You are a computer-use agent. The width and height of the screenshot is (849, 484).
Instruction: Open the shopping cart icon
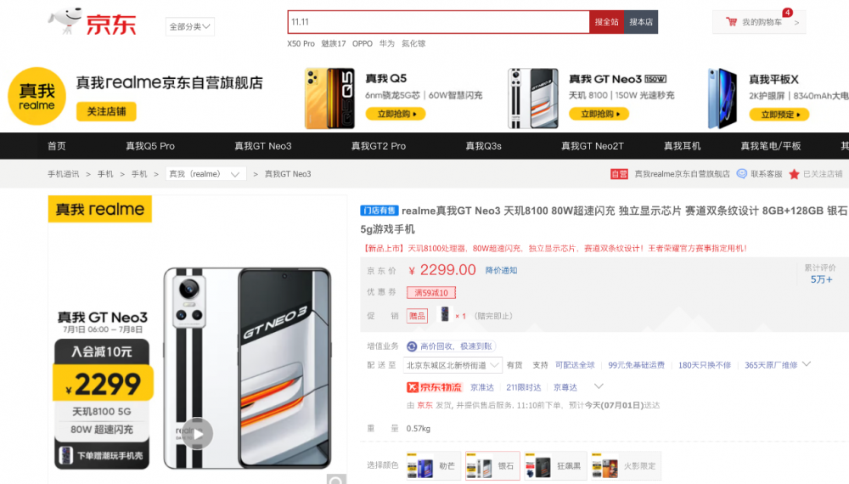(x=732, y=22)
